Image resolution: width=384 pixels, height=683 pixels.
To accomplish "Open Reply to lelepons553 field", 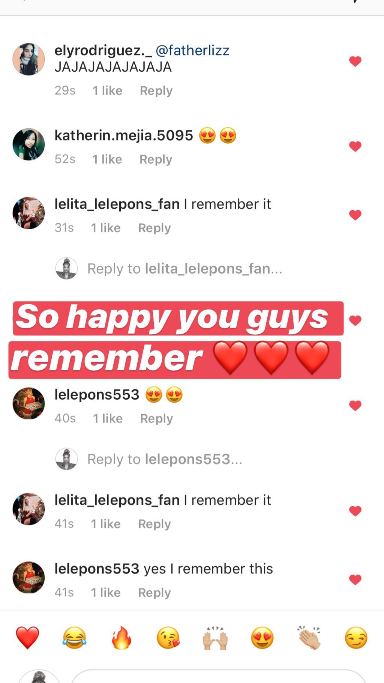I will click(x=165, y=459).
